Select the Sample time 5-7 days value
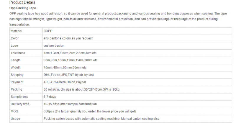The height and width of the screenshot is (126, 236). click(x=50, y=97)
